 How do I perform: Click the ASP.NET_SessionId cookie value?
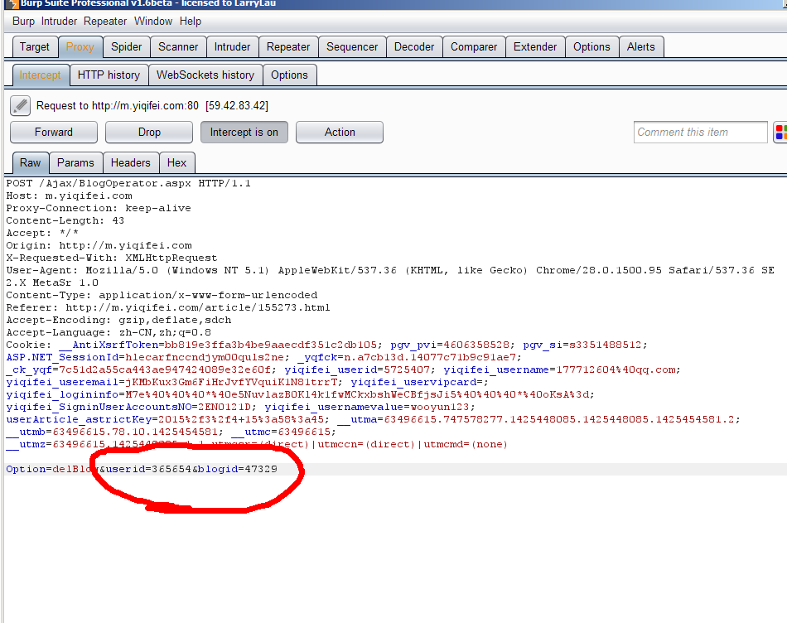tap(205, 357)
